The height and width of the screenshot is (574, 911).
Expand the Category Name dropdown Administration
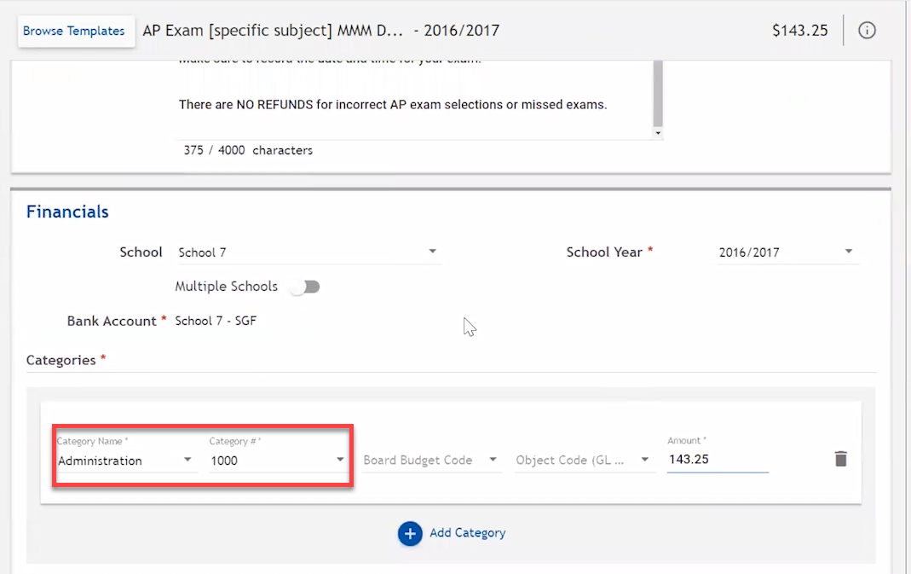pyautogui.click(x=126, y=460)
